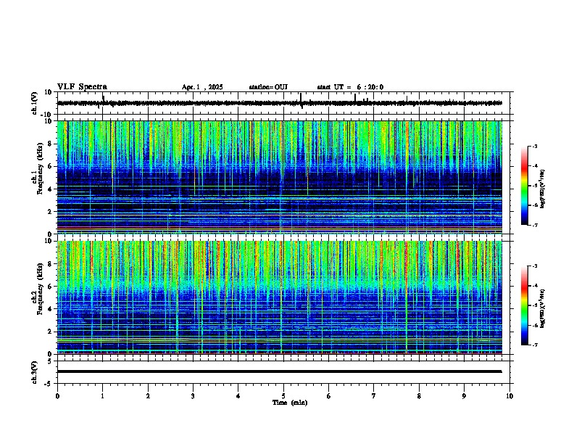Viewport: 574px width, 444px height.
Task: Click time axis tick label "2"
Action: coord(148,396)
